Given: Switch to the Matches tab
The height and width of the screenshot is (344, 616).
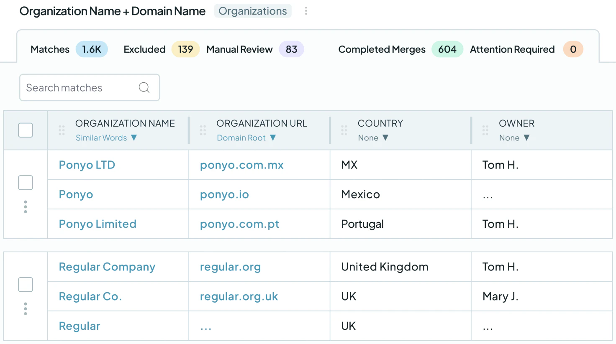Looking at the screenshot, I should (x=69, y=49).
